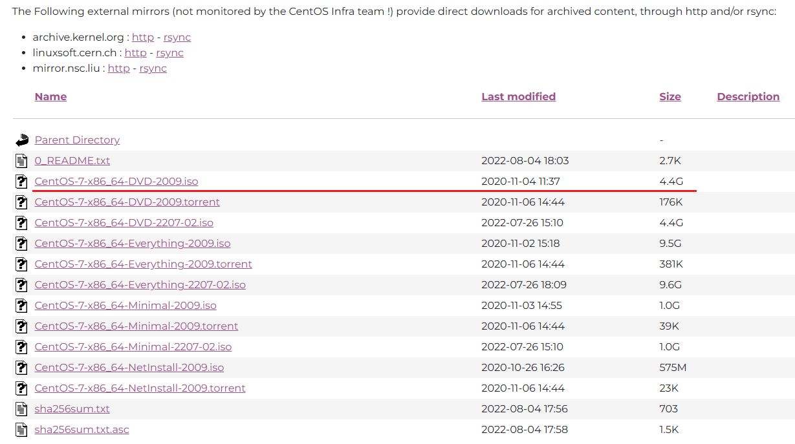Click the icon beside CentOS-7-x86_64-NetInstall-2009.iso
Screen dimensions: 795x444
pyautogui.click(x=22, y=367)
